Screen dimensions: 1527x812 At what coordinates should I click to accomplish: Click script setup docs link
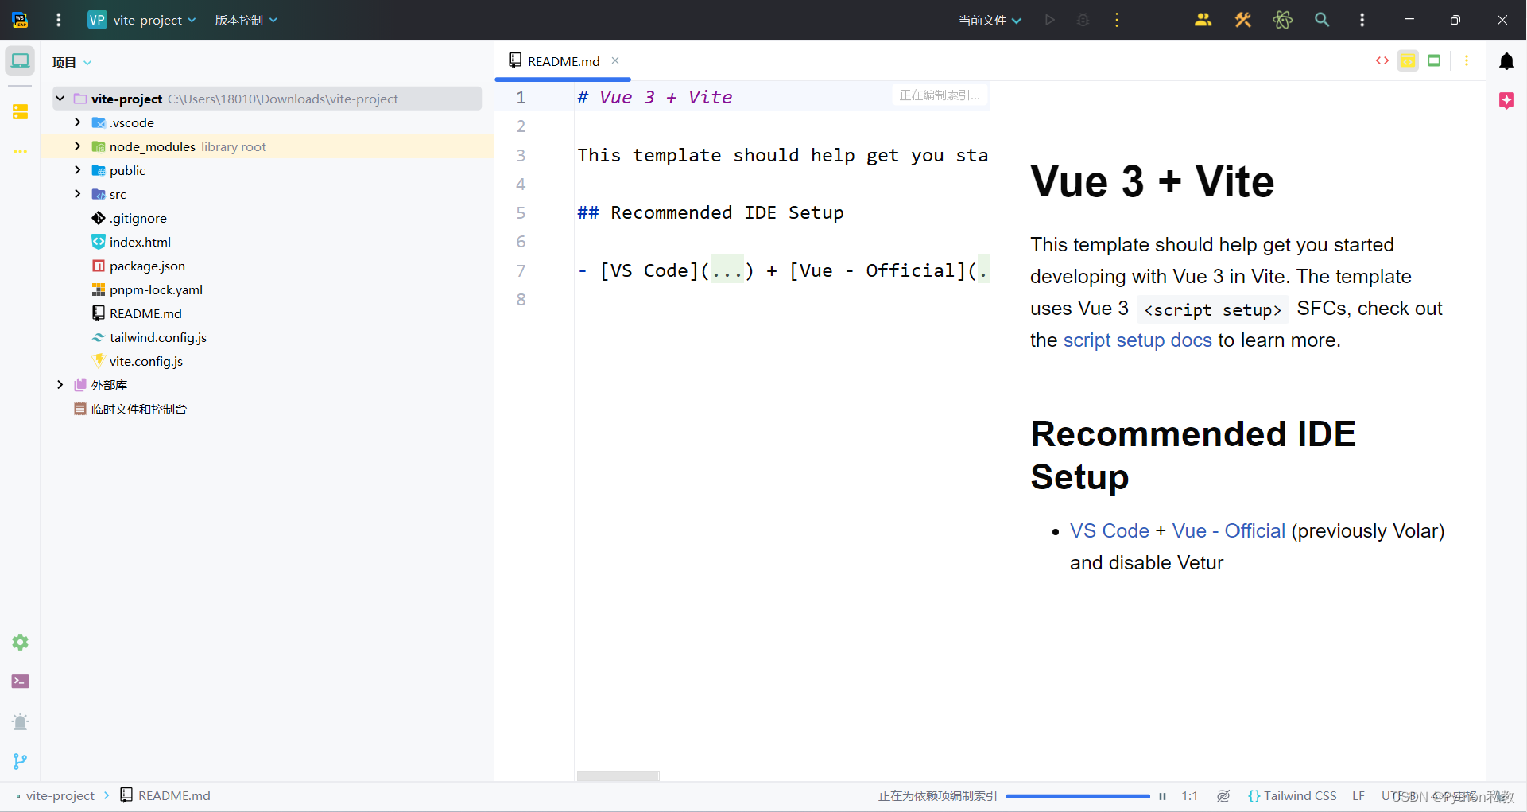click(1137, 340)
